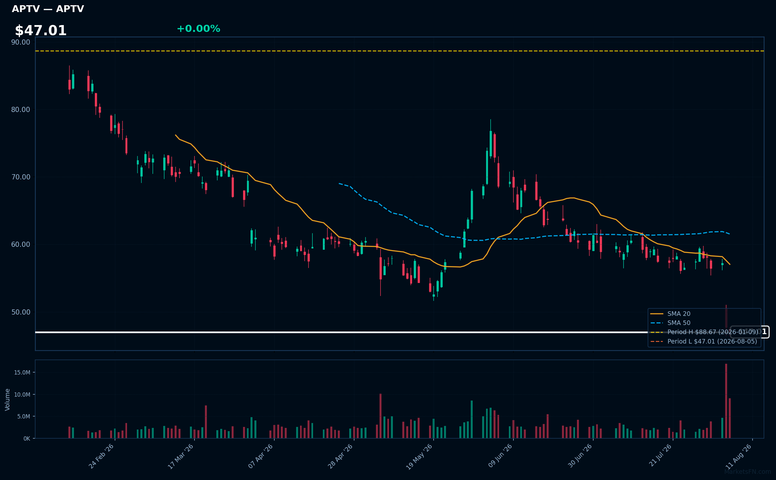Image resolution: width=776 pixels, height=480 pixels.
Task: Click the tallest red volume bar
Action: [726, 401]
